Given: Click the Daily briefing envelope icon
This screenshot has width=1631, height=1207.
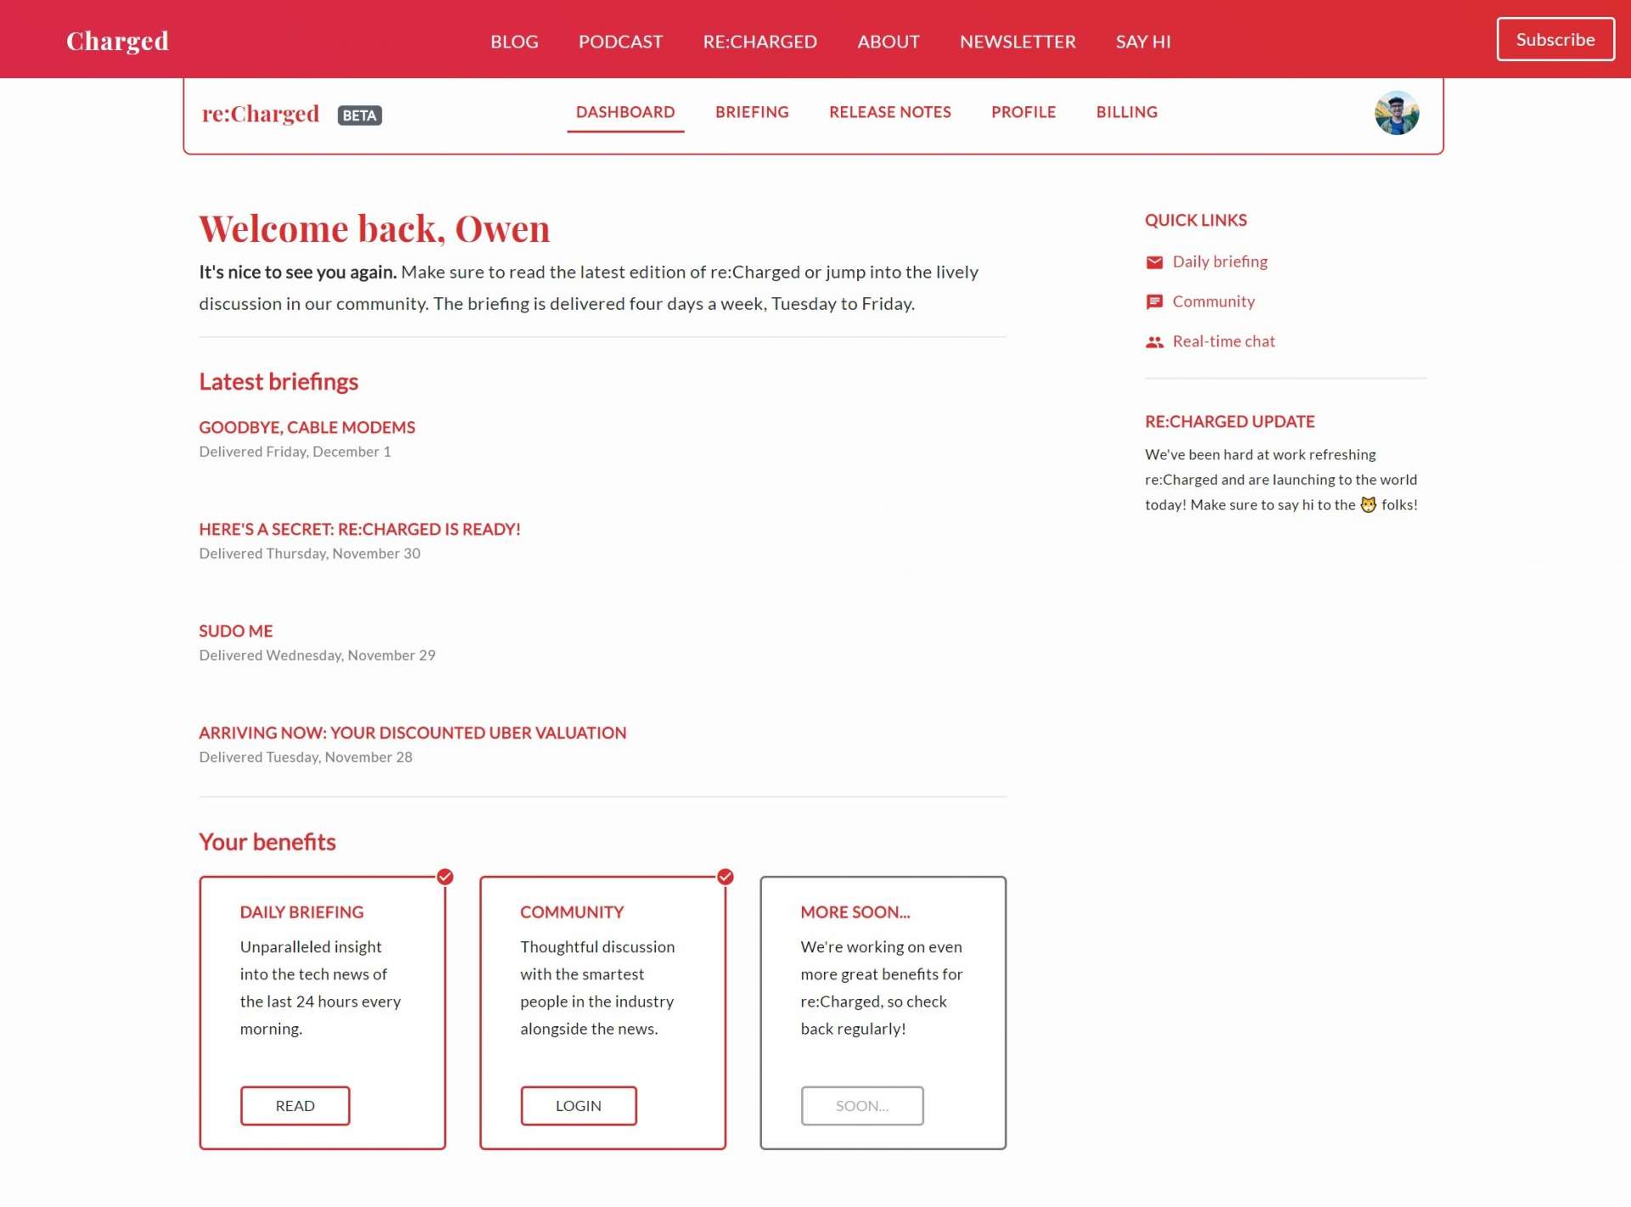Looking at the screenshot, I should [x=1154, y=262].
